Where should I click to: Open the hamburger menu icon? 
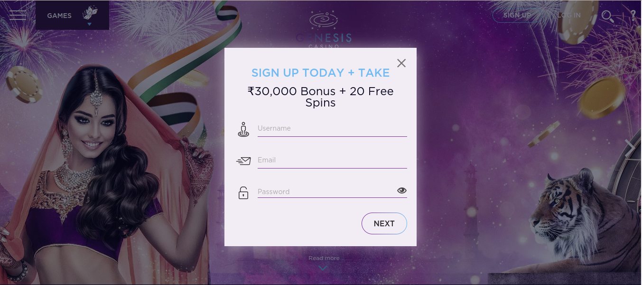(18, 15)
